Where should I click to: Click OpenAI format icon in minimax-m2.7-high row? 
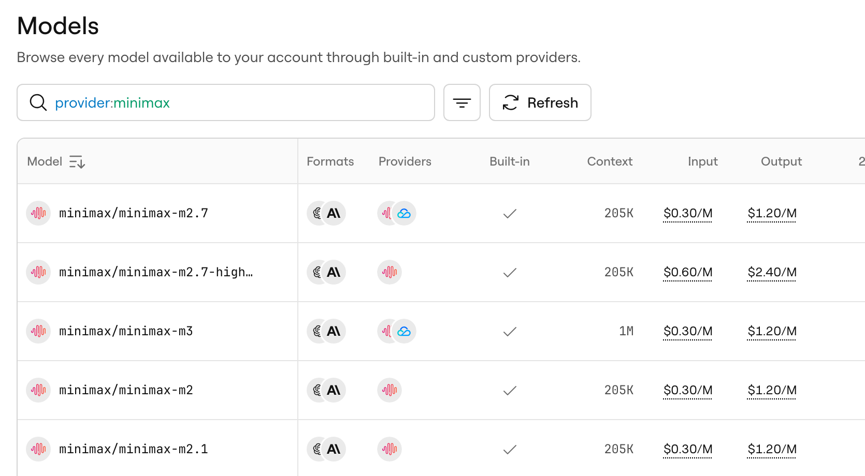[316, 272]
